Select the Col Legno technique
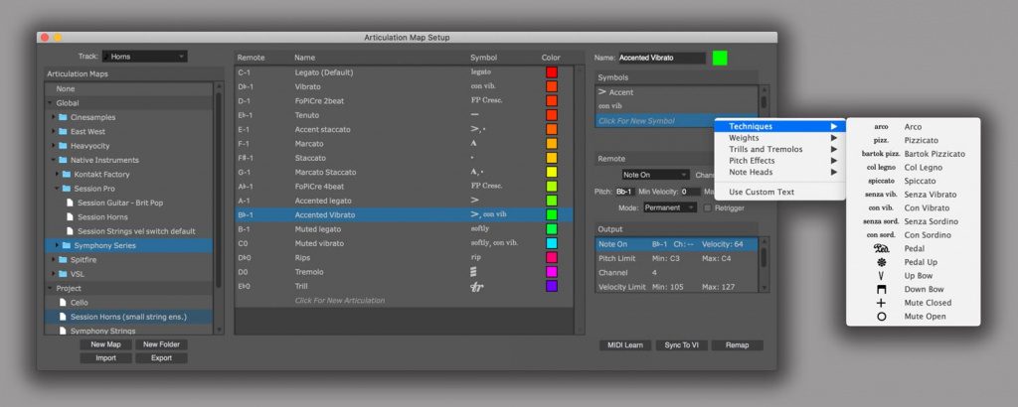 click(x=913, y=168)
